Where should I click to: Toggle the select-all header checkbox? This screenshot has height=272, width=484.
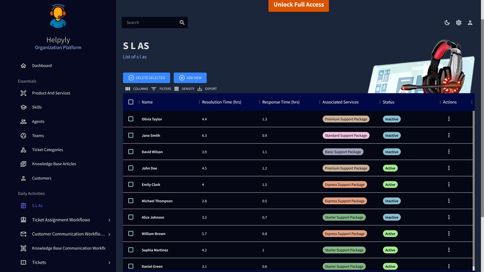tap(131, 102)
